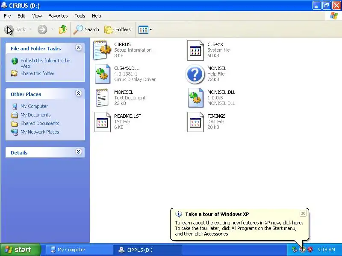
Task: Open the Back history dropdown arrow
Action: (x=30, y=29)
